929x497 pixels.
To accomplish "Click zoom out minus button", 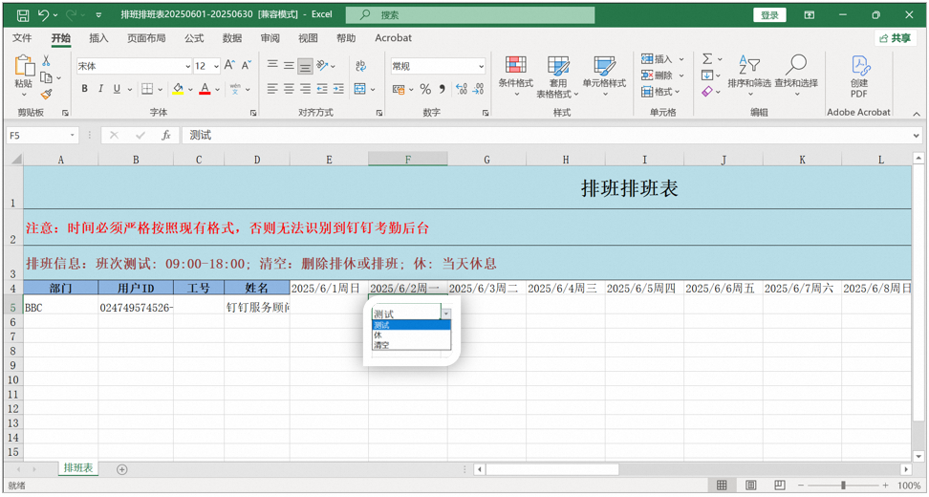I will pos(800,486).
